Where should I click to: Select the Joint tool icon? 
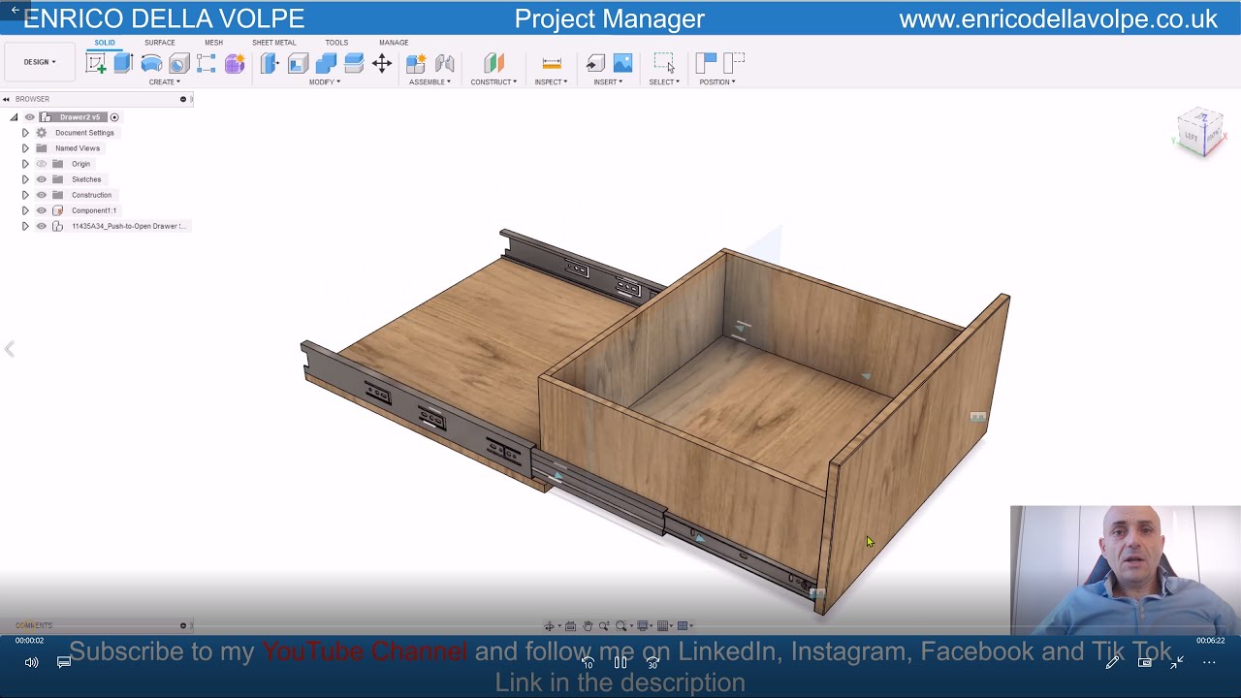point(445,64)
